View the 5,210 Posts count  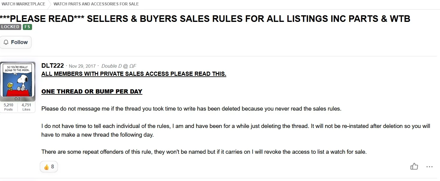(8, 107)
